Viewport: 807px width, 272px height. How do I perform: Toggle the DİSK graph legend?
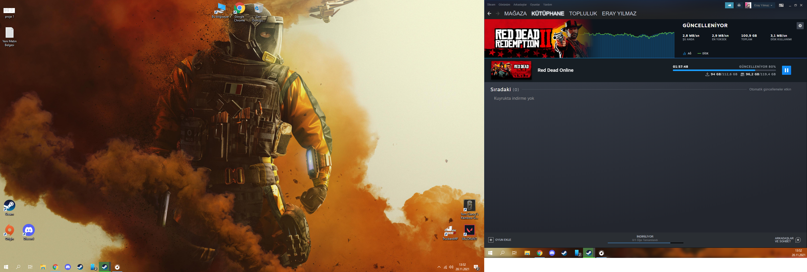pyautogui.click(x=703, y=54)
